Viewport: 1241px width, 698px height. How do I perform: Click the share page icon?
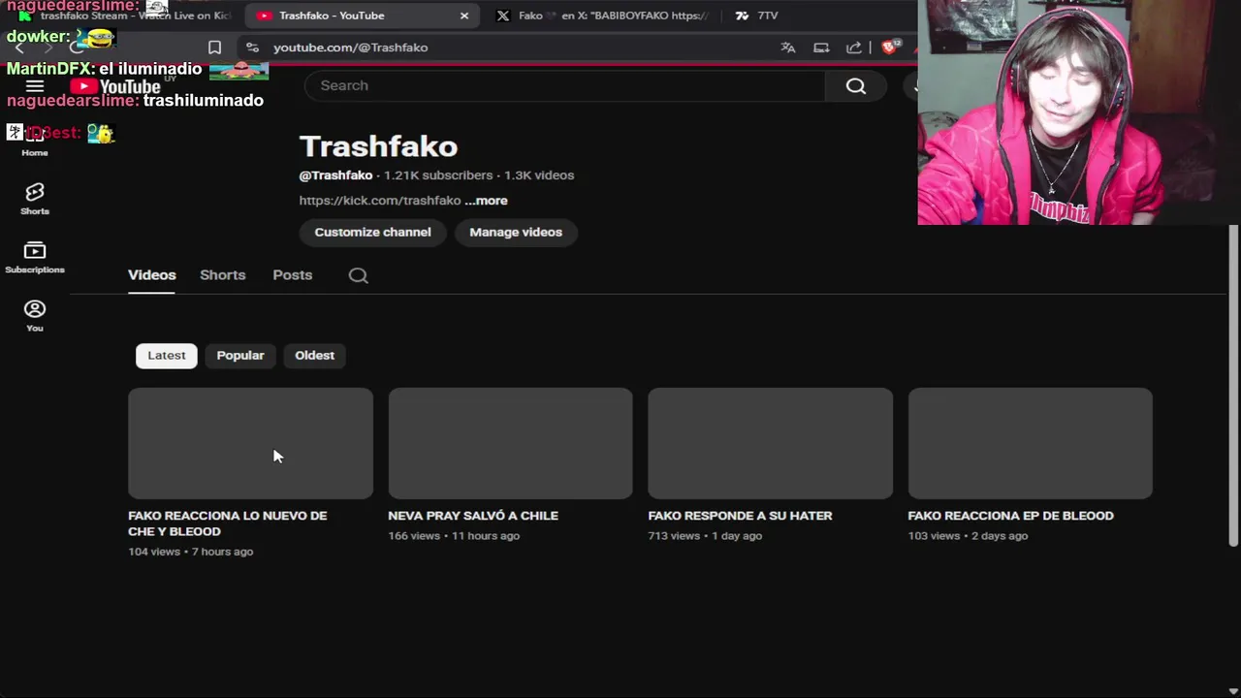pyautogui.click(x=854, y=48)
